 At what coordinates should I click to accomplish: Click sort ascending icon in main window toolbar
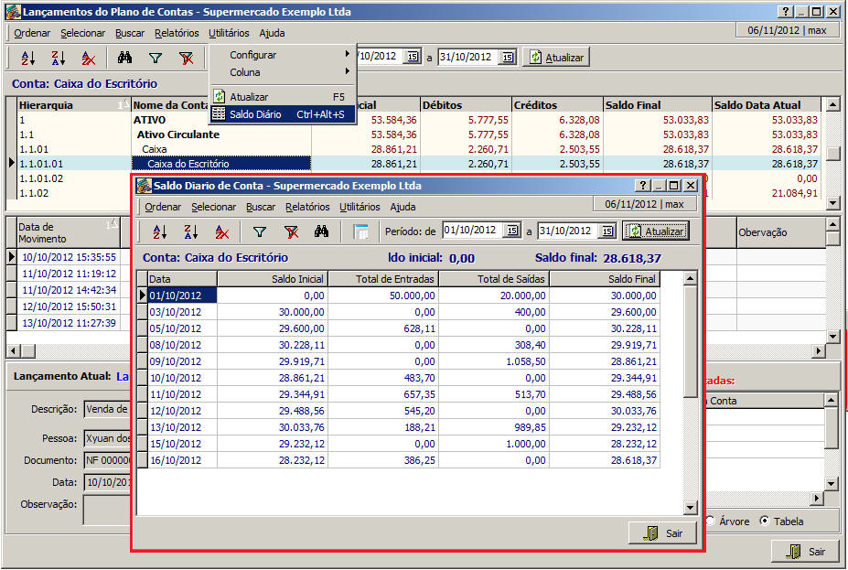point(28,58)
